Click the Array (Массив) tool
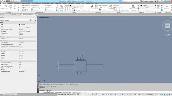172x96 pixels. tap(48, 10)
